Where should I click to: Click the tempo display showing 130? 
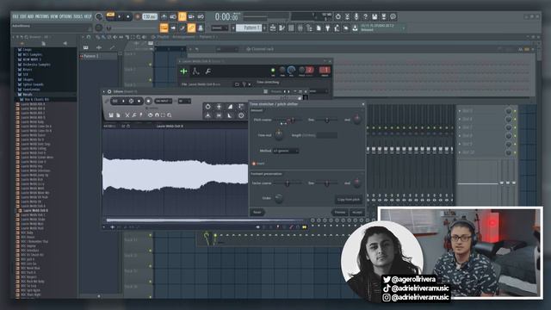point(150,16)
